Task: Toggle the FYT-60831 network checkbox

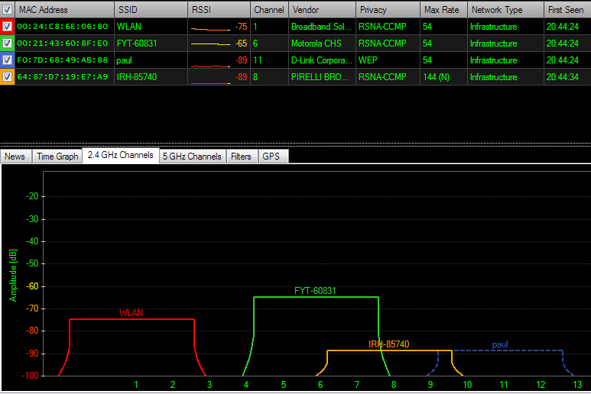Action: [8, 44]
